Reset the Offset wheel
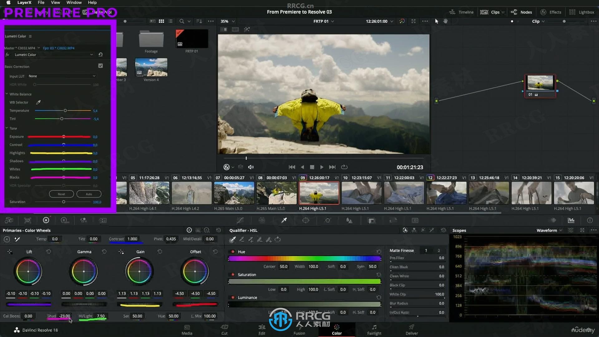 tap(215, 252)
